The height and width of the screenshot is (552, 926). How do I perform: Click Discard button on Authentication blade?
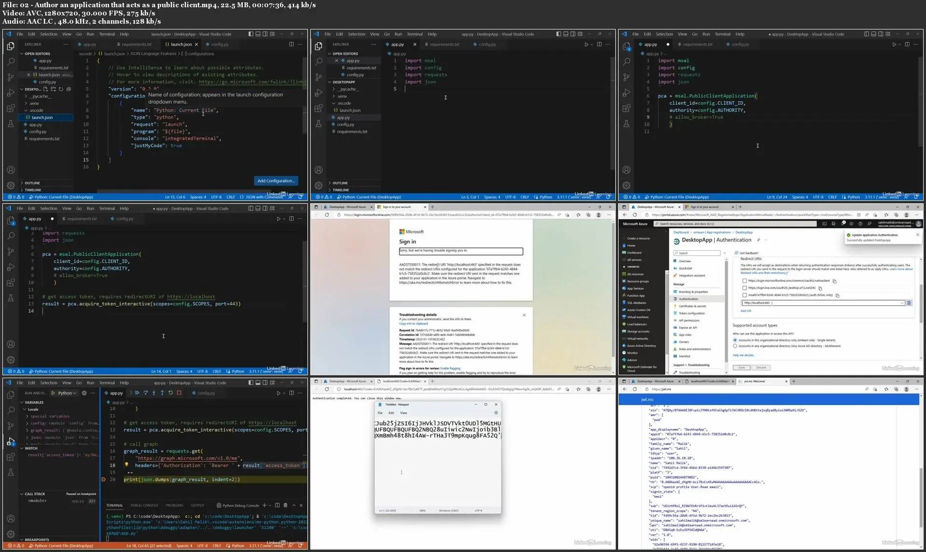(x=761, y=368)
